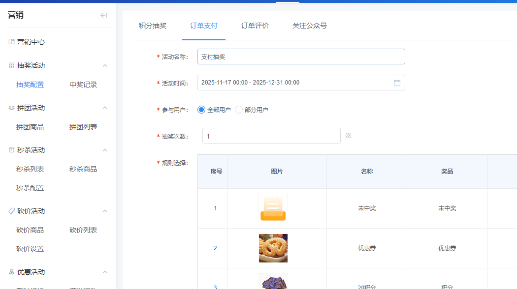Open the 拼团商品 page
This screenshot has height=289, width=517.
(x=31, y=127)
